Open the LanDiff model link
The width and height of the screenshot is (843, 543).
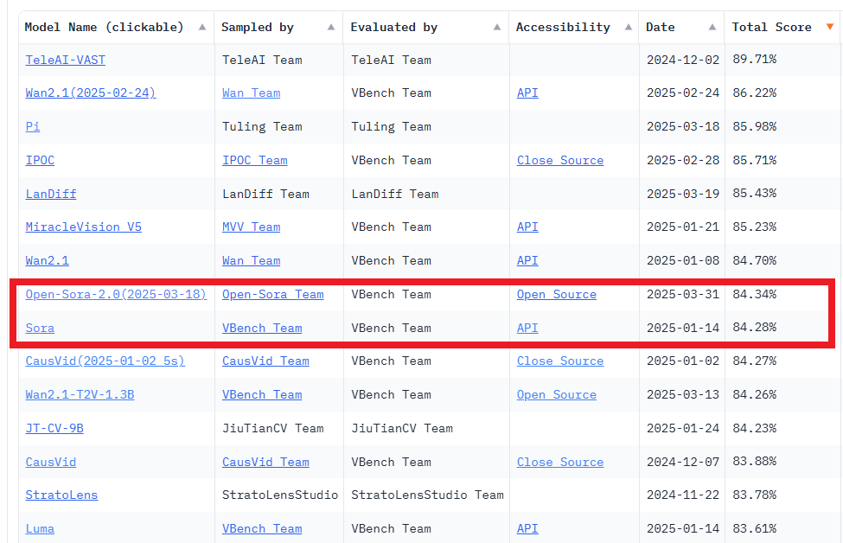50,194
